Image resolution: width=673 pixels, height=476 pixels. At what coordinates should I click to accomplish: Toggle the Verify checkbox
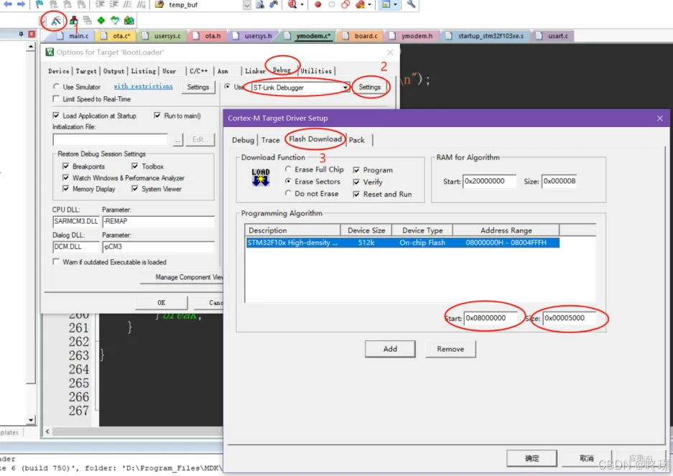[x=356, y=182]
